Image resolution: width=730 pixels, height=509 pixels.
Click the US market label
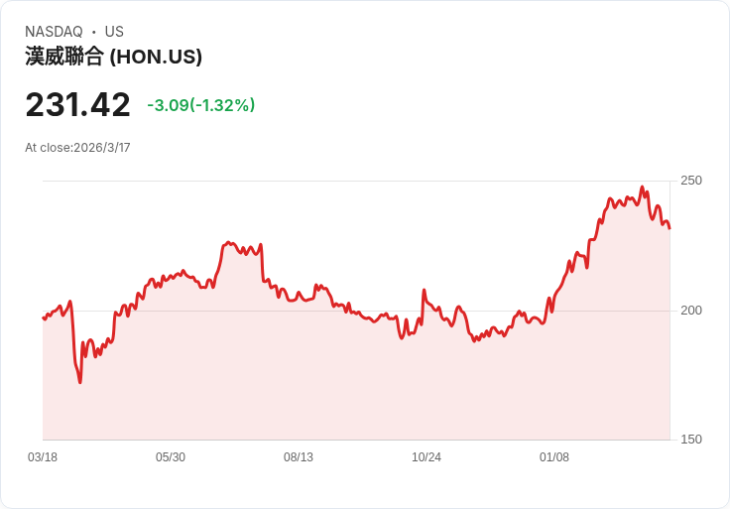click(x=114, y=32)
